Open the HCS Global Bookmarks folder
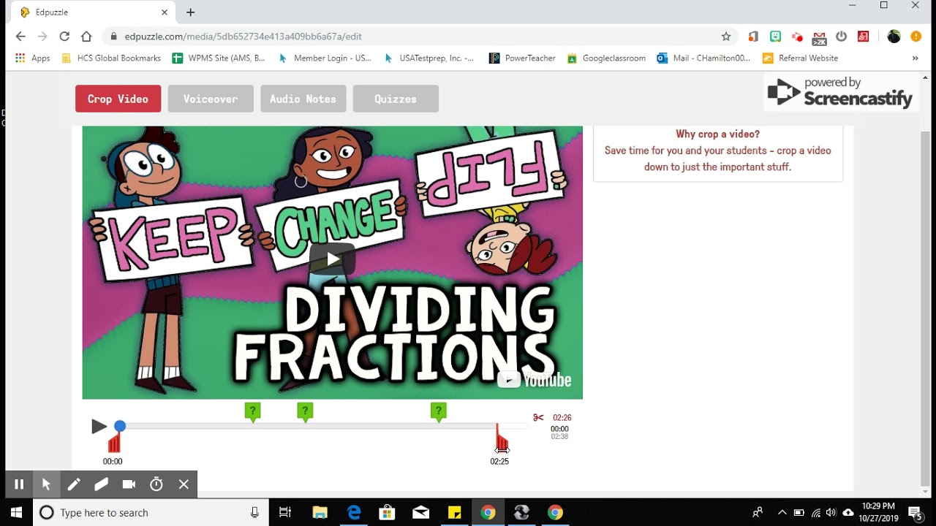Screen dimensions: 936x526 click(111, 58)
